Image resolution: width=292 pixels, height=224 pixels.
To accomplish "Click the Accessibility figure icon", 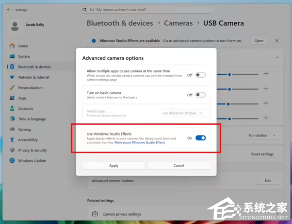I will 12,140.
